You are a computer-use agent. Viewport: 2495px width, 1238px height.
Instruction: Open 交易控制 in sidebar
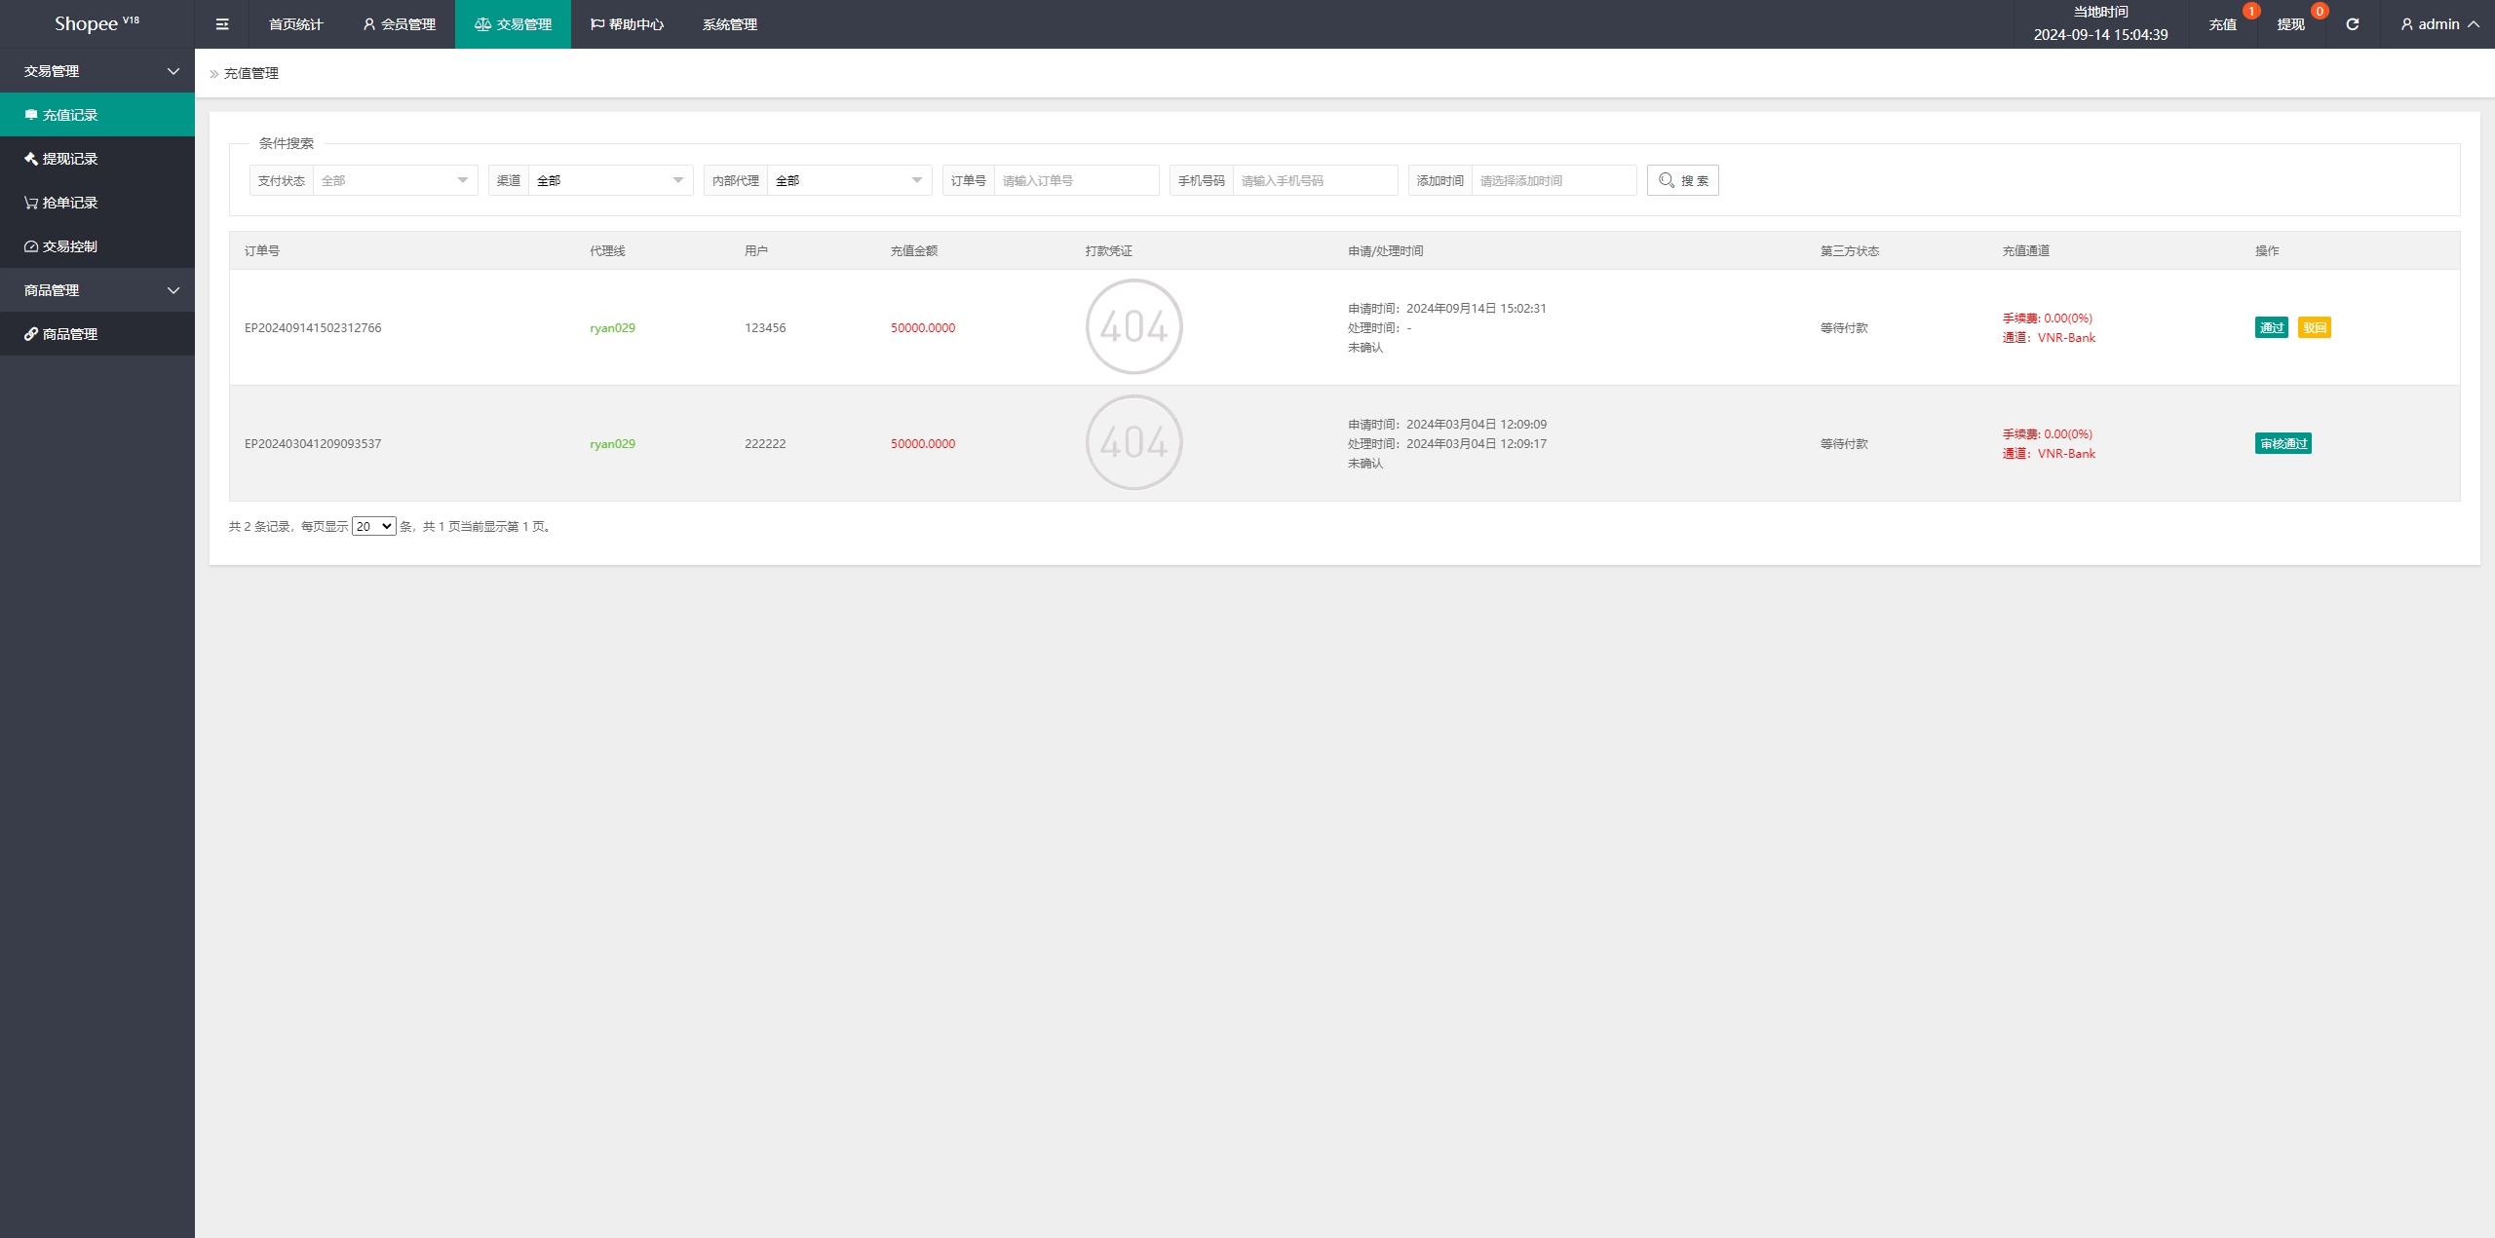tap(70, 246)
